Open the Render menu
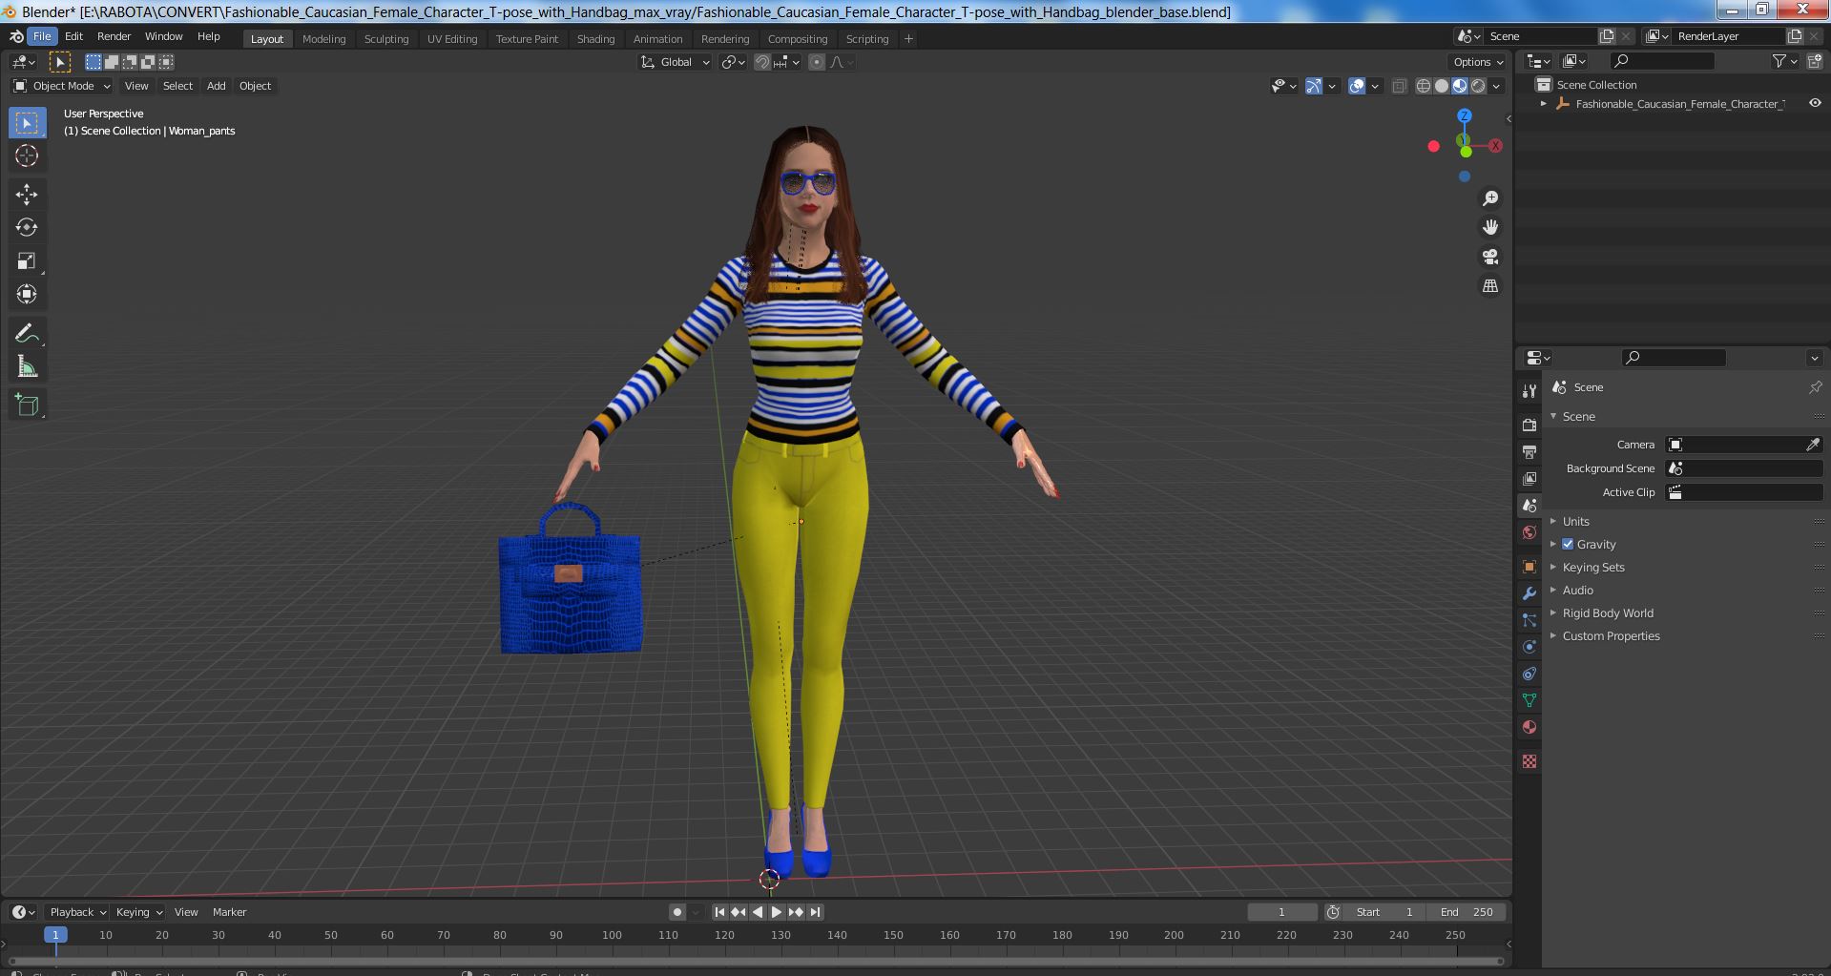Image resolution: width=1831 pixels, height=976 pixels. pyautogui.click(x=114, y=36)
